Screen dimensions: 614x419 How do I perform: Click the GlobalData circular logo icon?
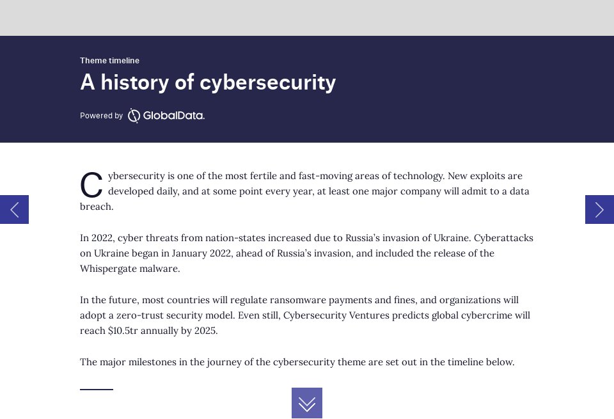pos(134,115)
